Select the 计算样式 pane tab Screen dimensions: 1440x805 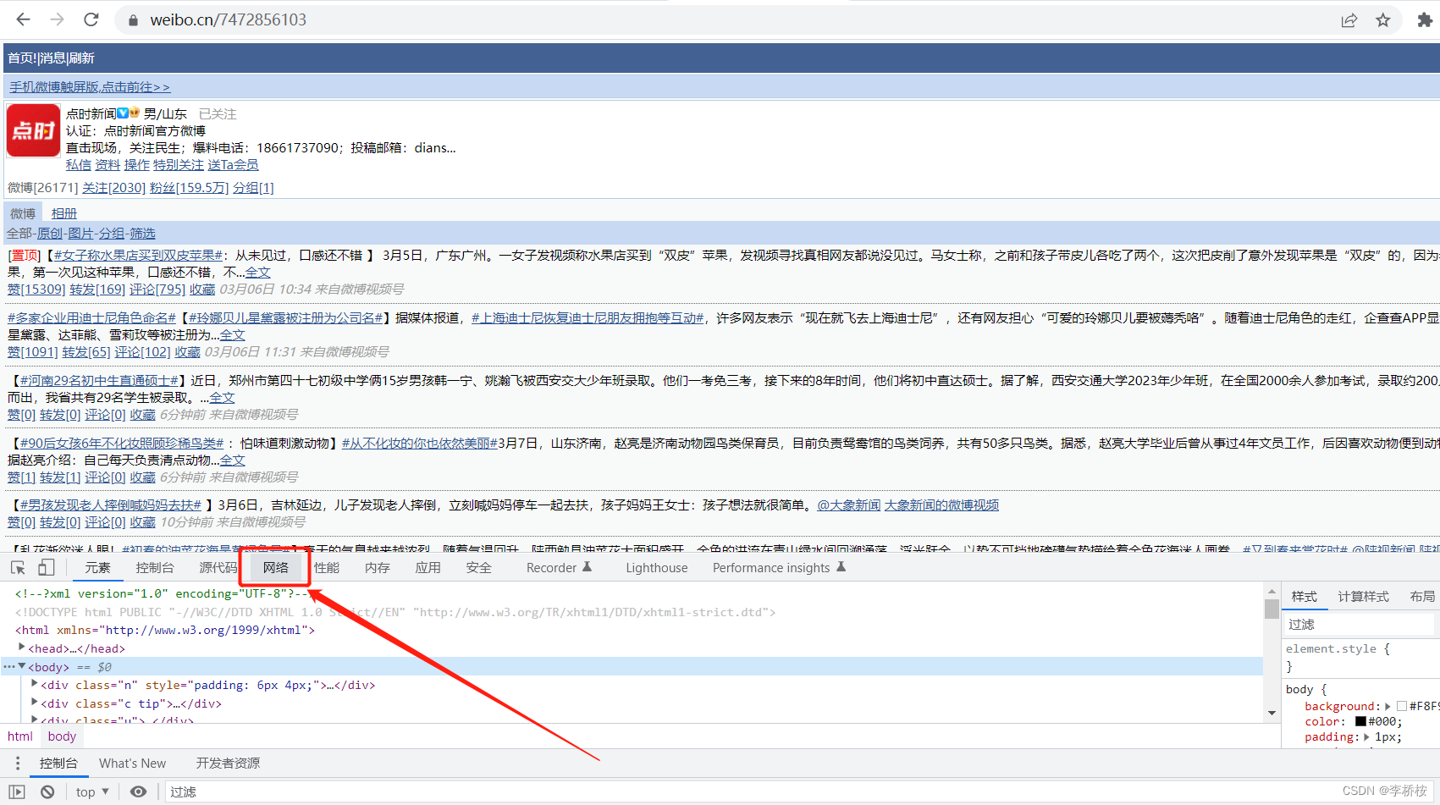[1364, 597]
